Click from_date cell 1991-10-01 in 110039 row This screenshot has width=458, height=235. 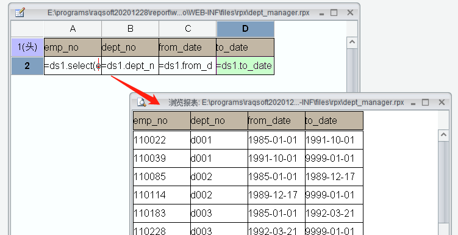point(277,159)
